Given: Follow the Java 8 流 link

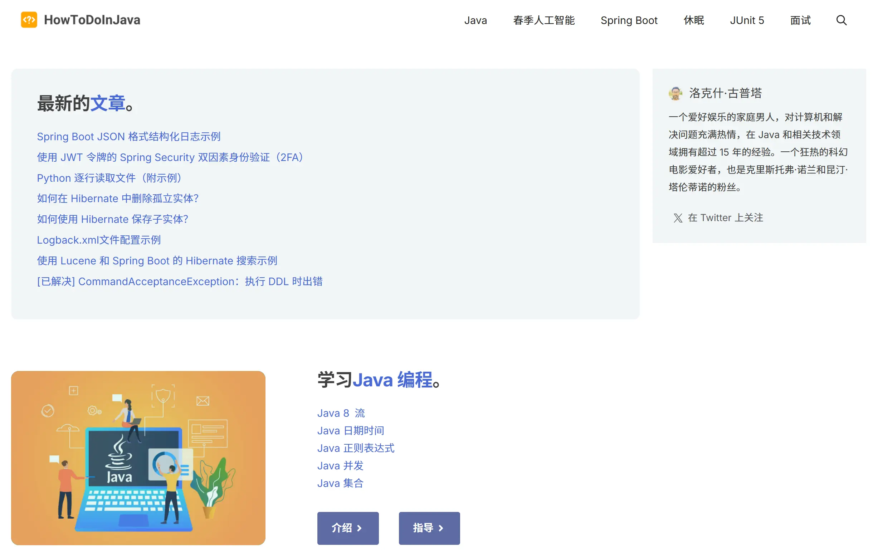Looking at the screenshot, I should point(341,413).
